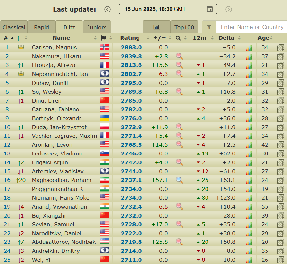Select the Blitz tab
Viewport: 287px width, 264px height.
click(x=69, y=27)
